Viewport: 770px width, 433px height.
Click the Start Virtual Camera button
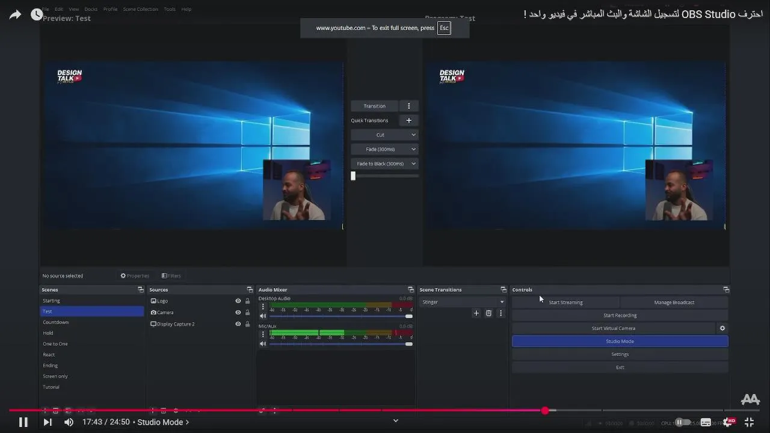[x=613, y=328]
